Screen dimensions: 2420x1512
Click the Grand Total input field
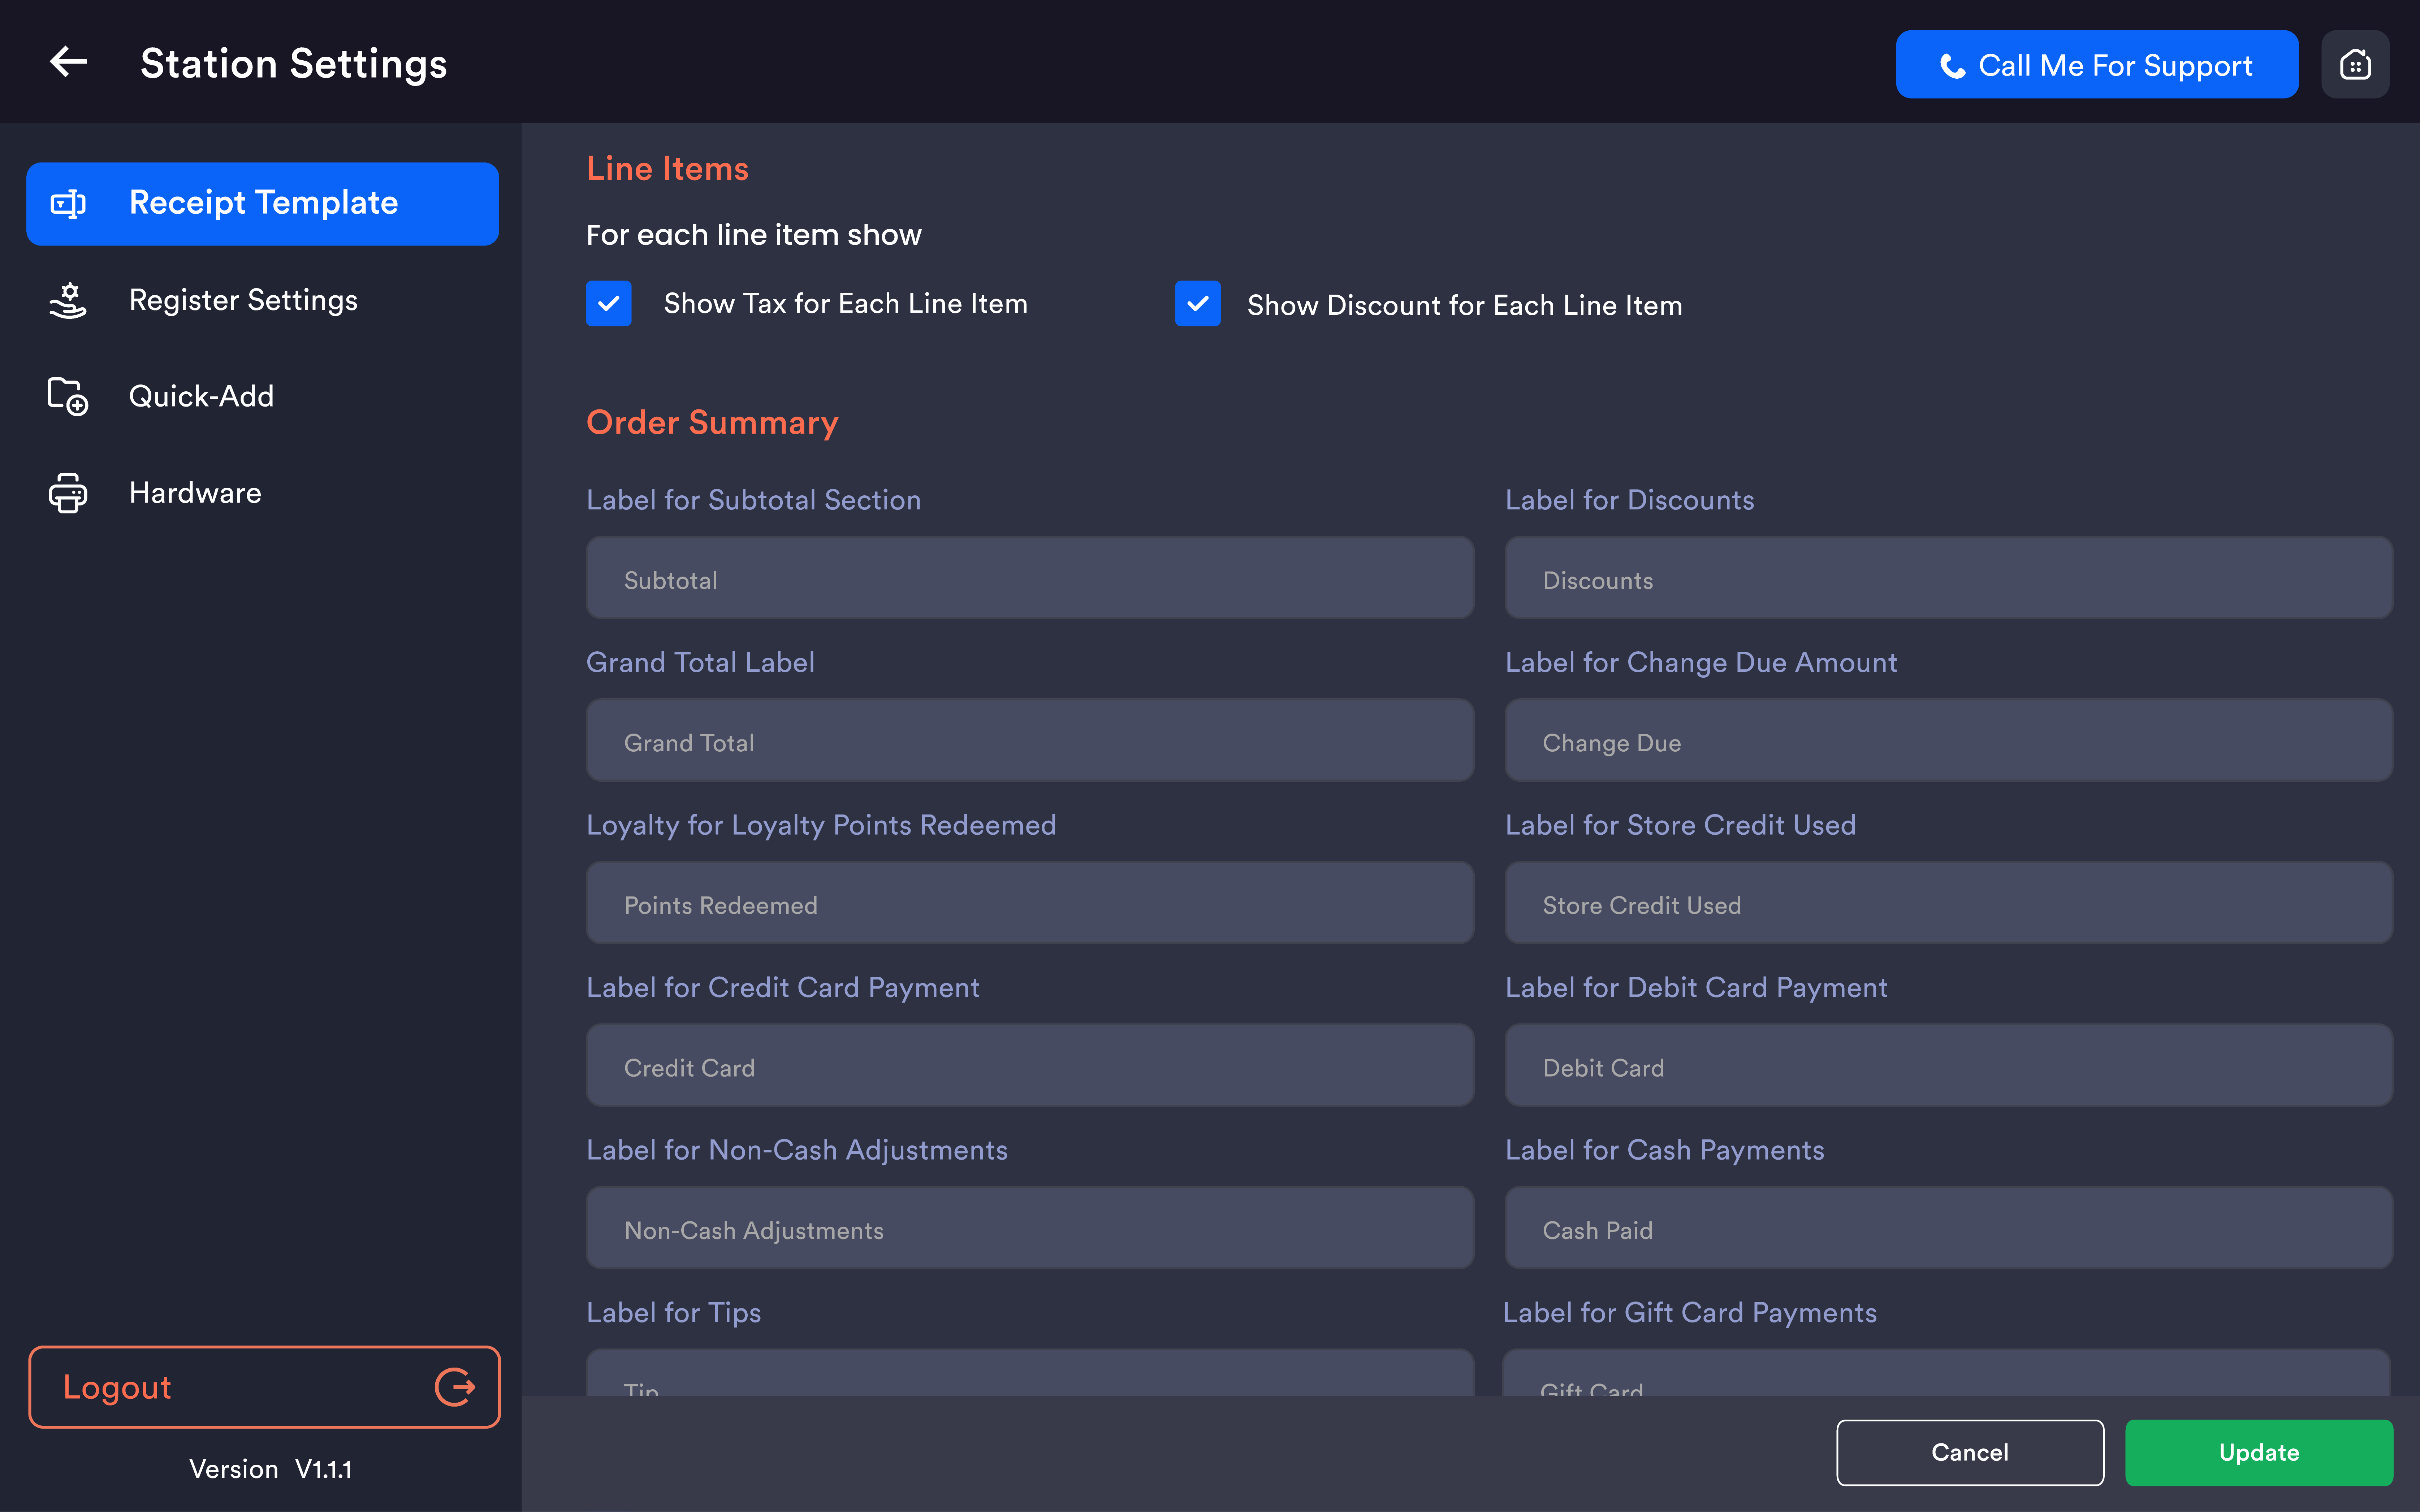(1029, 741)
